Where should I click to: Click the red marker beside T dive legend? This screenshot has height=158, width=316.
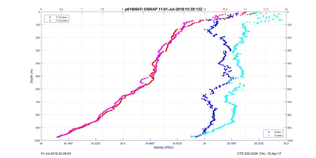coord(50,17)
